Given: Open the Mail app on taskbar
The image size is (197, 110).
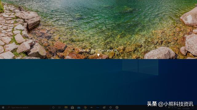Looking at the screenshot, I should tap(79, 108).
